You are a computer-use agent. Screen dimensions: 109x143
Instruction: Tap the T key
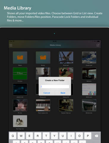point(46,136)
